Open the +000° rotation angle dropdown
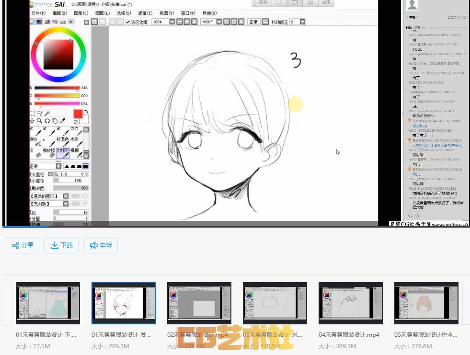 coord(219,22)
